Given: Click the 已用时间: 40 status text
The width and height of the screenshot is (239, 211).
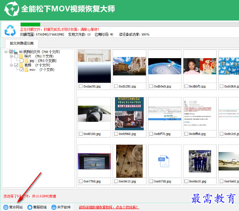Looking at the screenshot, I should tap(104, 35).
